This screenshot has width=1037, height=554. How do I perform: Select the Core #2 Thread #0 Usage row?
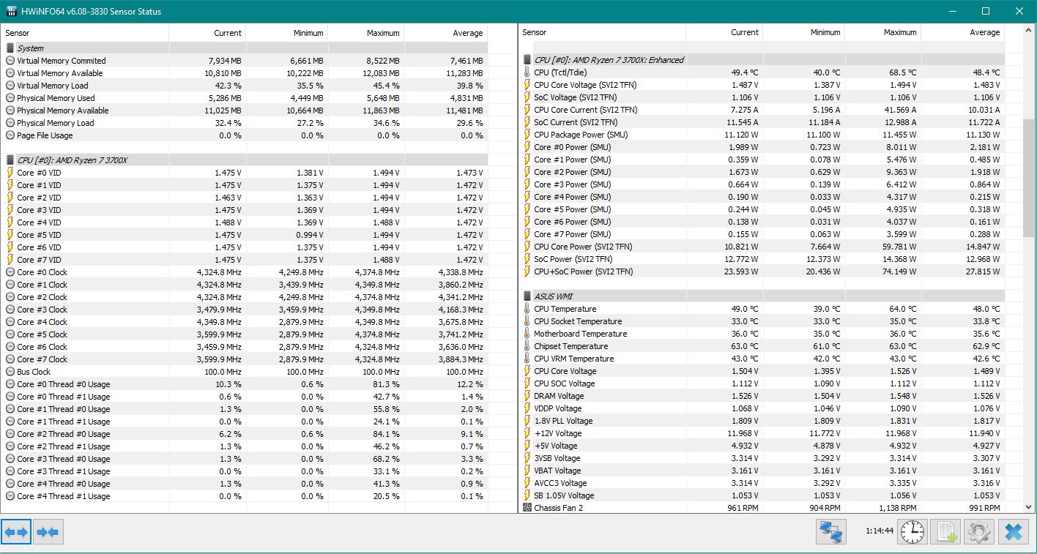pyautogui.click(x=245, y=434)
